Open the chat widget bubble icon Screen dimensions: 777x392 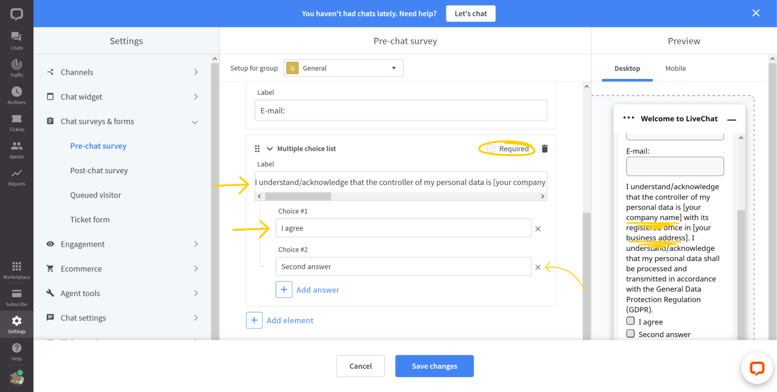pos(757,368)
